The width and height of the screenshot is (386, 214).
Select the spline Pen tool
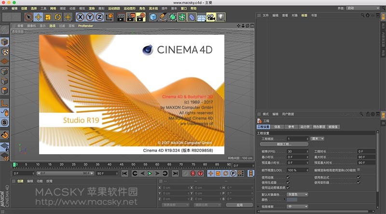pyautogui.click(x=163, y=17)
